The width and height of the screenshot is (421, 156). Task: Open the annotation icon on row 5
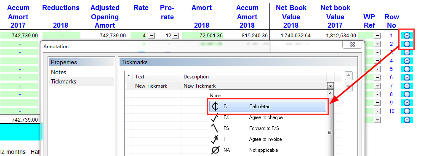407,69
